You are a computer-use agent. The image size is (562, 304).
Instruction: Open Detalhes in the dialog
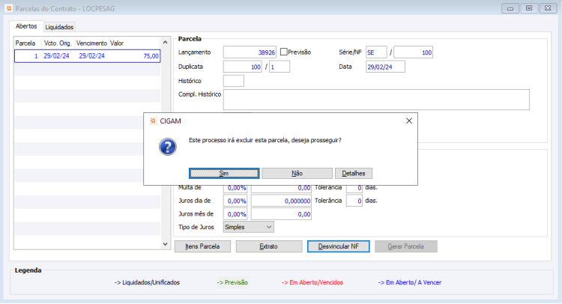pos(354,173)
